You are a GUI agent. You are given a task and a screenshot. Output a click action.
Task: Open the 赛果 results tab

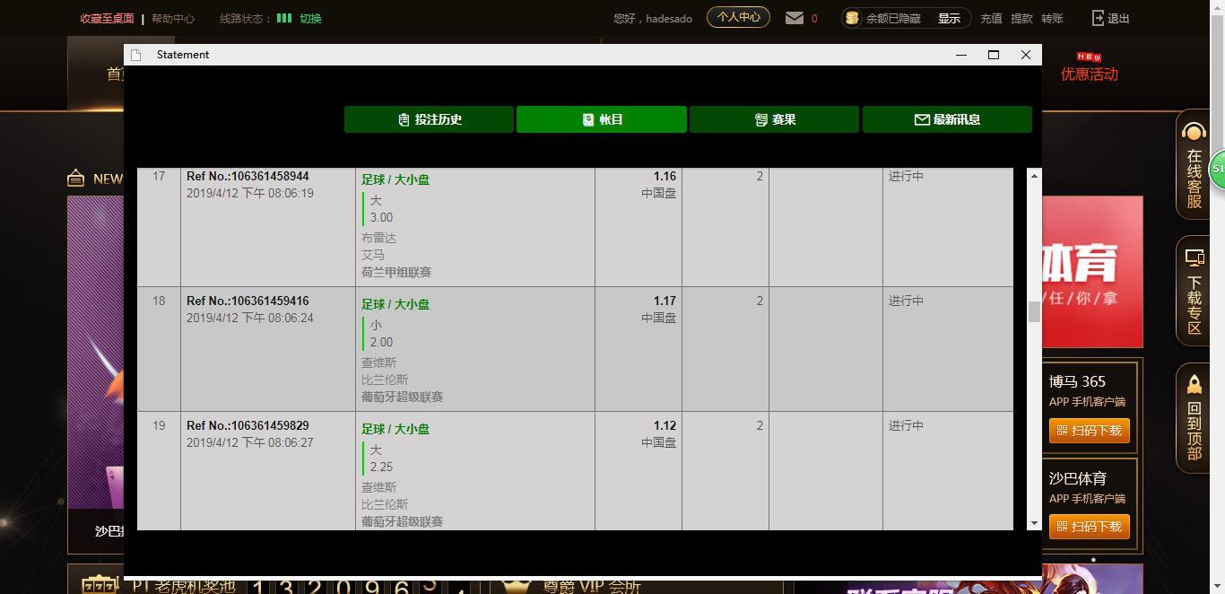click(x=775, y=119)
